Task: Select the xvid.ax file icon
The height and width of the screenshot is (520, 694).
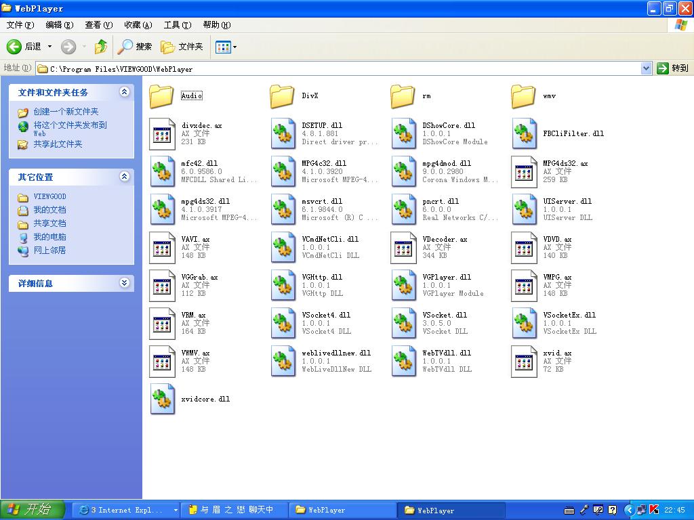Action: (x=525, y=362)
